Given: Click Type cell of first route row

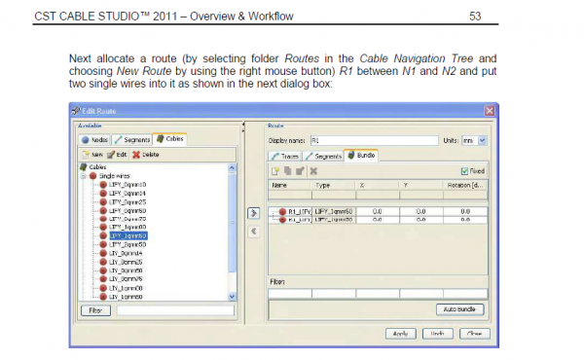Looking at the screenshot, I should coord(334,211).
